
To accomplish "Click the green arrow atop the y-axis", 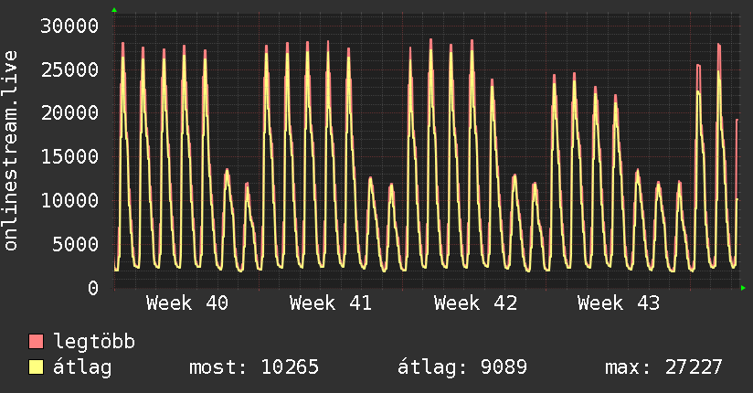I will (114, 10).
